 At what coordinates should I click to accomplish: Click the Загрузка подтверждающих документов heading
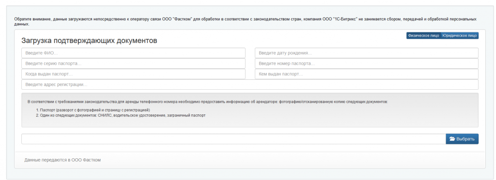pos(89,41)
